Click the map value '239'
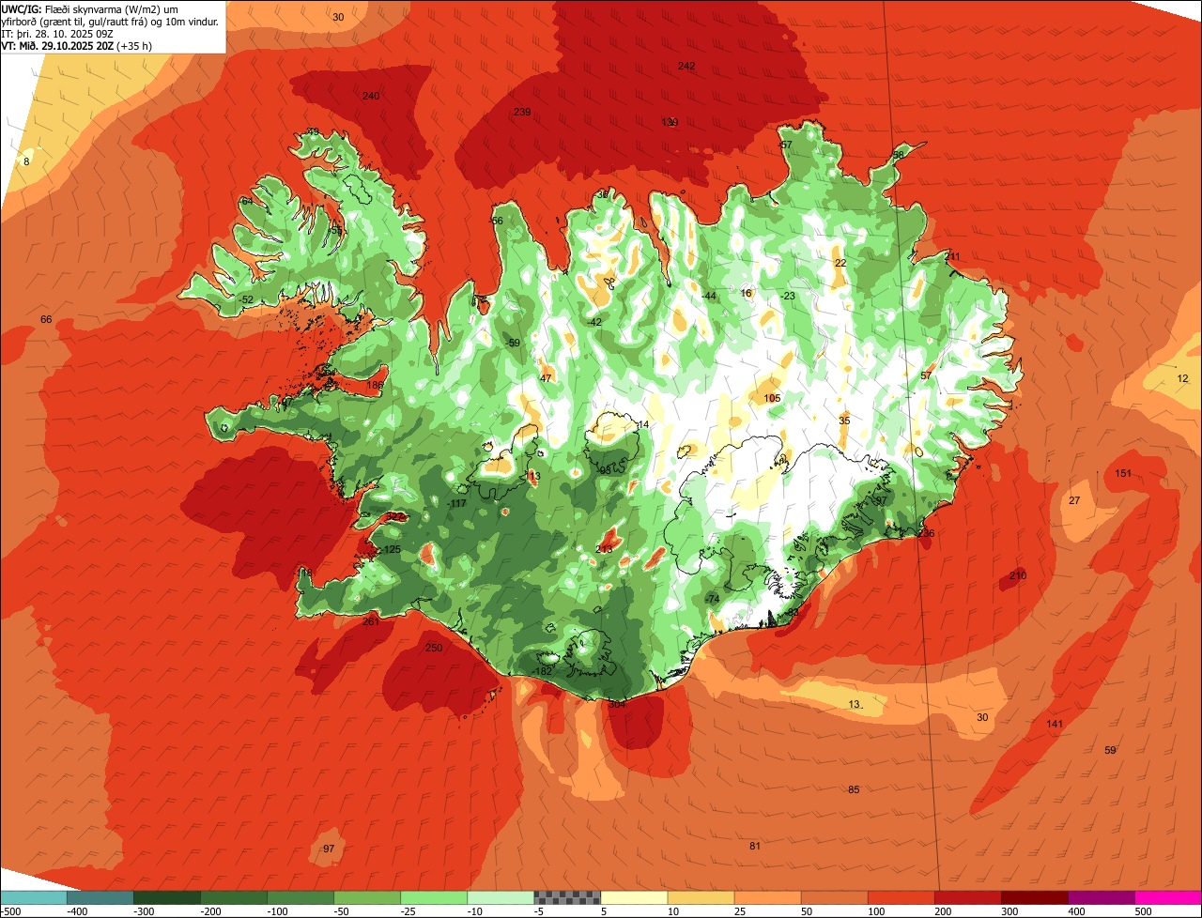1202x918 pixels. pyautogui.click(x=522, y=112)
